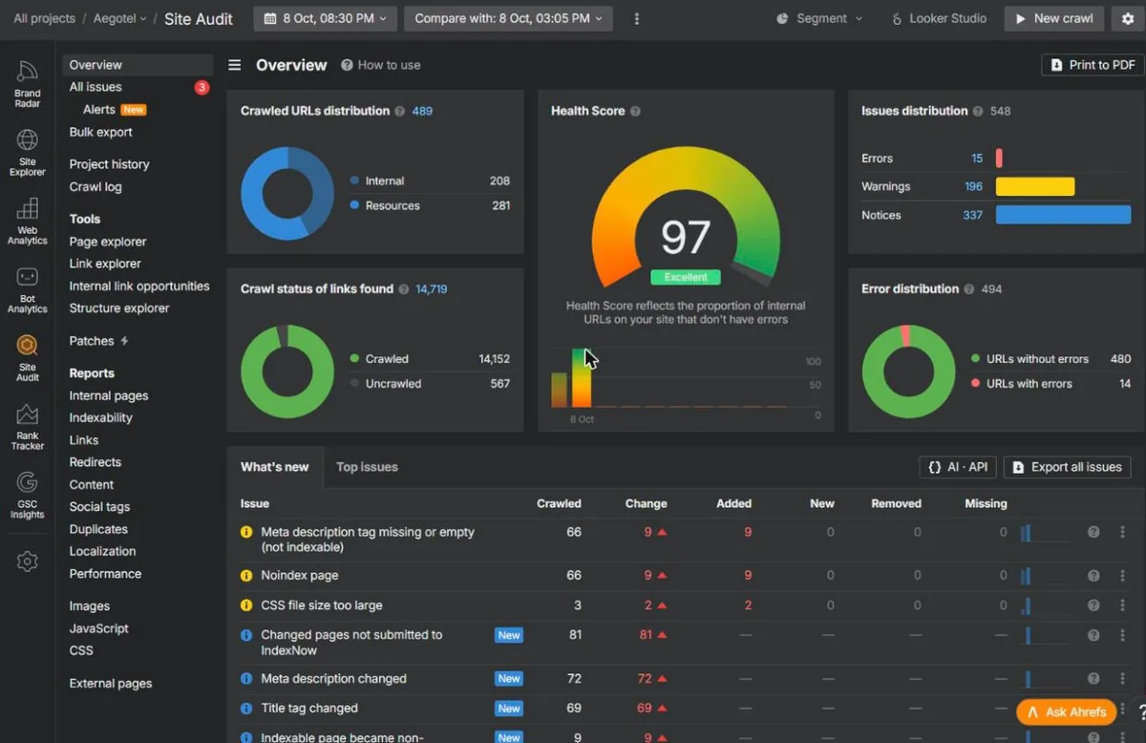Open Social tags report

[99, 507]
